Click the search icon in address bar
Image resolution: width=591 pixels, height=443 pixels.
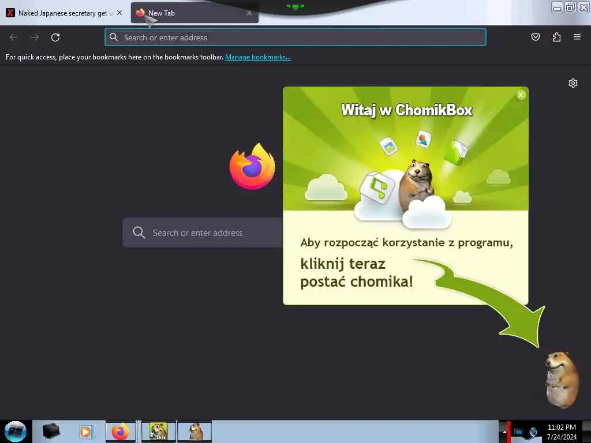coord(114,37)
